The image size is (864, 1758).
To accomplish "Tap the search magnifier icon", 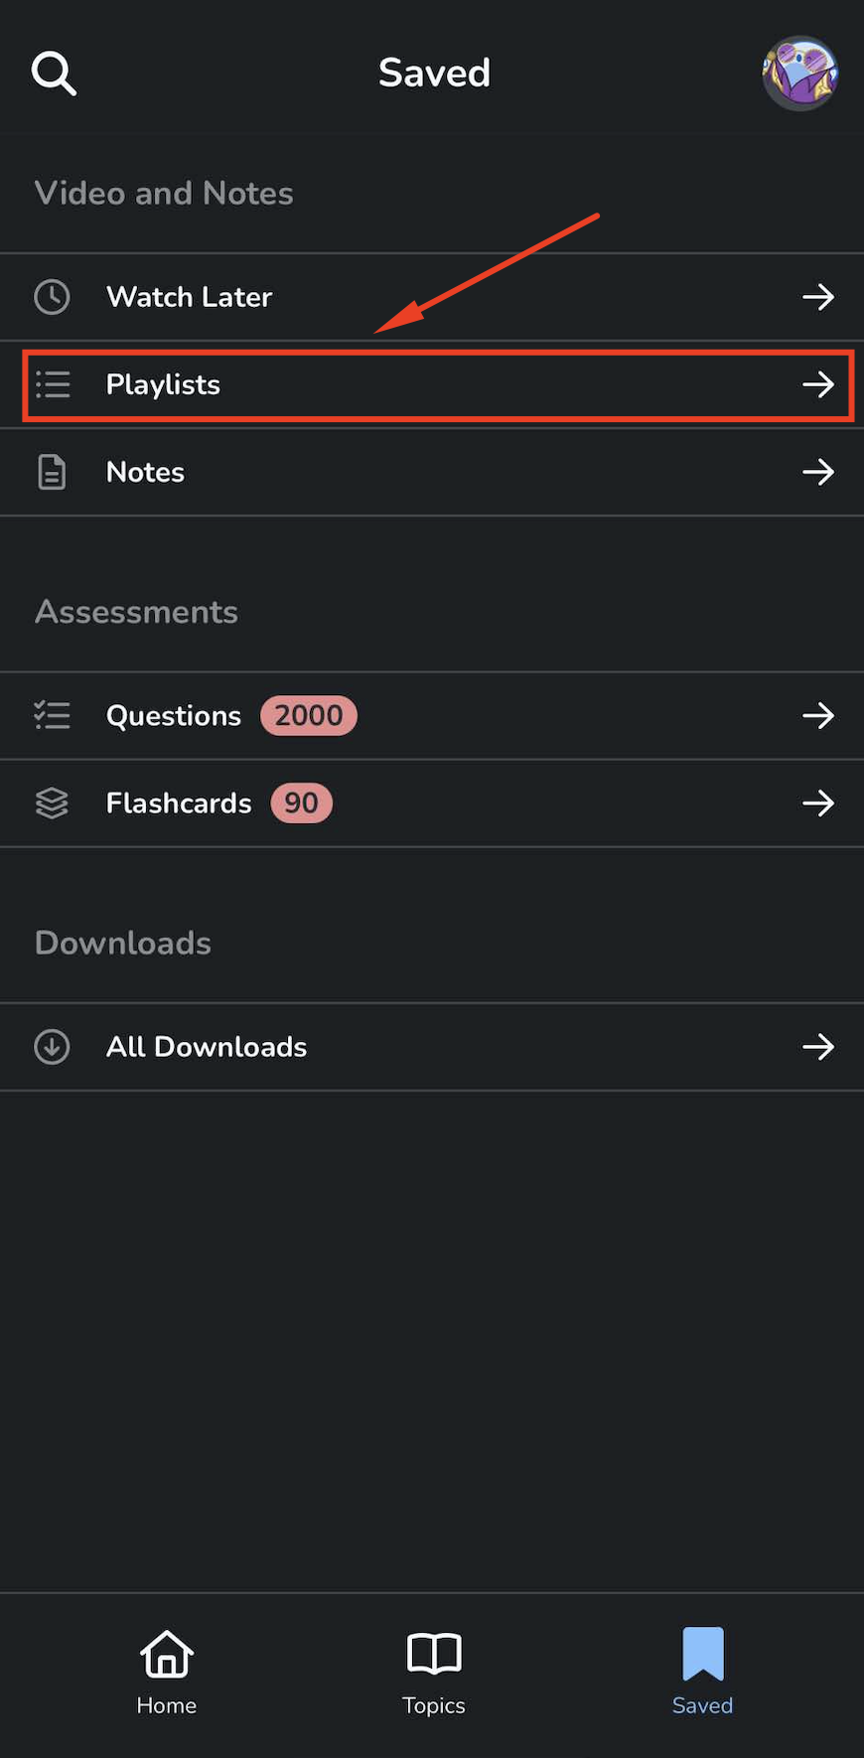I will [54, 73].
